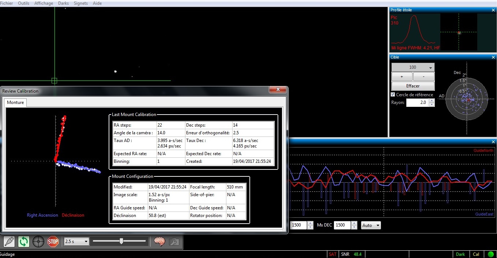Click the green status indicator in the status bar
Image resolution: width=497 pixels, height=258 pixels.
click(x=490, y=254)
